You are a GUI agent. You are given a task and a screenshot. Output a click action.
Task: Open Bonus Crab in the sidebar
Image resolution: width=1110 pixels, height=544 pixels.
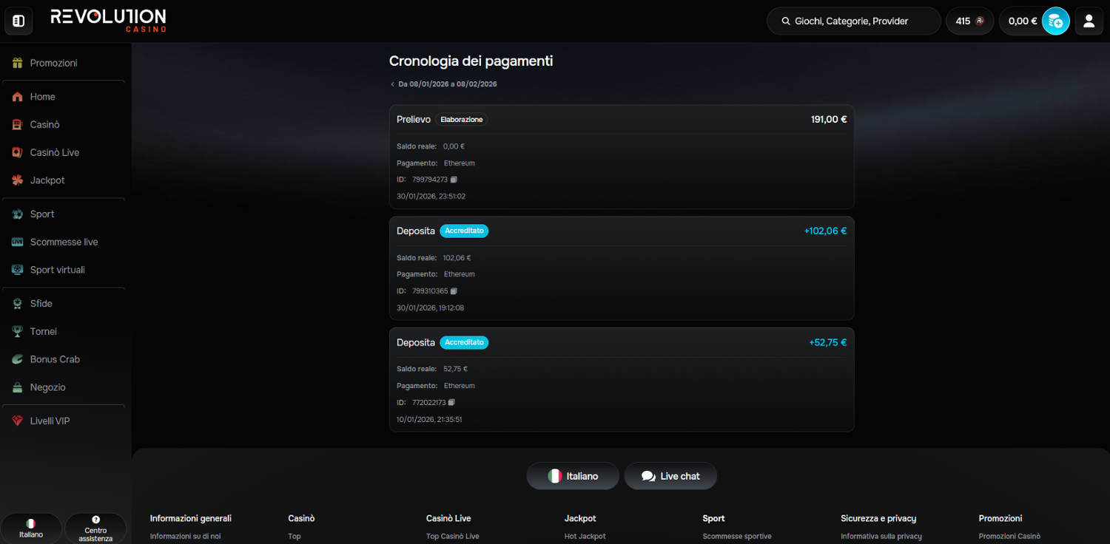click(55, 360)
